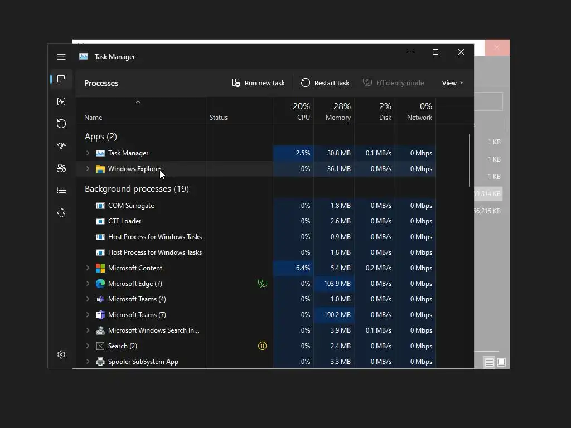Click the Spooler SubSystem printer icon
The image size is (571, 428).
point(100,361)
